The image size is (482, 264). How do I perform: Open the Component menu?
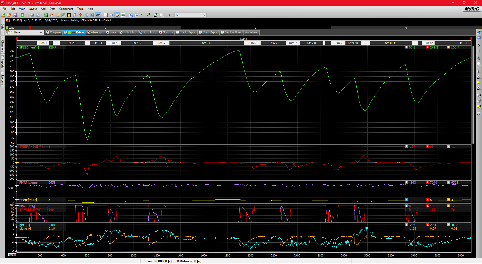[66, 9]
